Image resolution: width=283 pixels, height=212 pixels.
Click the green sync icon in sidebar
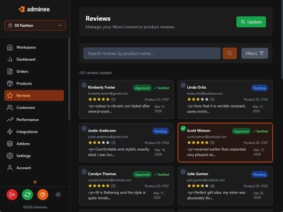point(27,194)
